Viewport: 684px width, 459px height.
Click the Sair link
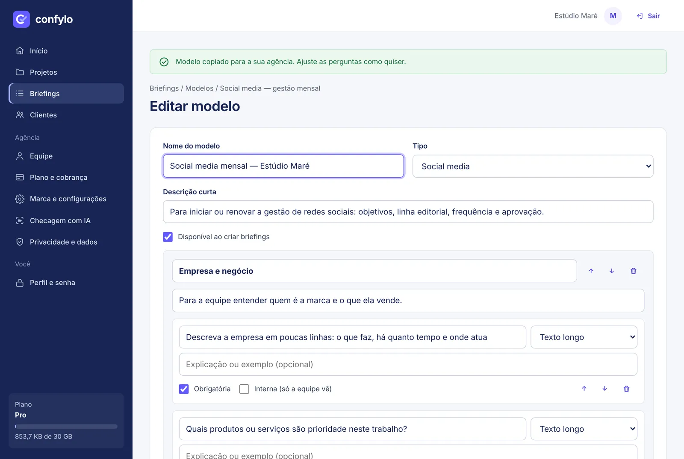tap(648, 16)
